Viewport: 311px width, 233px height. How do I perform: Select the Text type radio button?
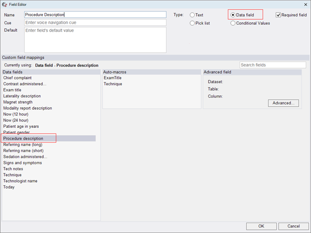(x=193, y=15)
